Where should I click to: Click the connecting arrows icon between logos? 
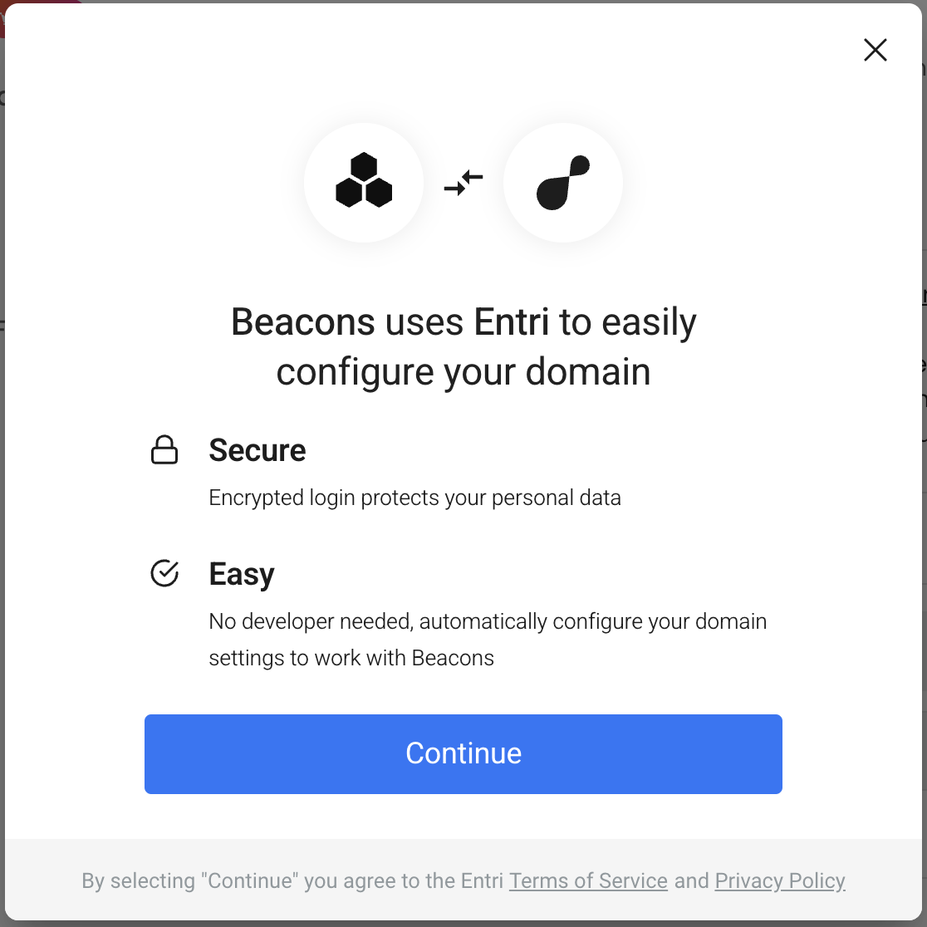coord(463,182)
